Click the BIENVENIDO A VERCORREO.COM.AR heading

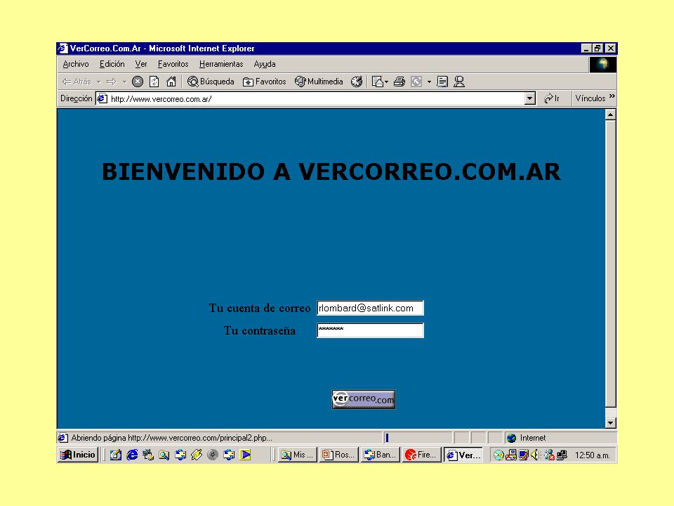331,171
